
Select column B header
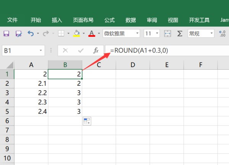click(65, 65)
